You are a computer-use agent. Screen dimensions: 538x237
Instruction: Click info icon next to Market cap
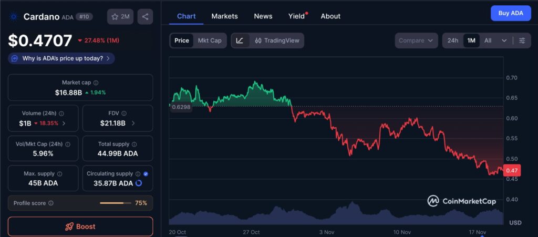pos(96,83)
